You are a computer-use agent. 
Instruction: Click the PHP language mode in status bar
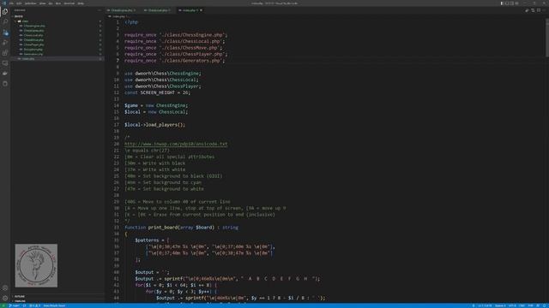530,305
